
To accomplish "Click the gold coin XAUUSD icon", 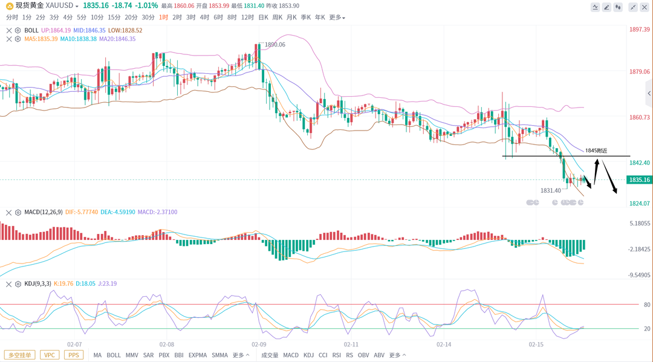I will (x=9, y=6).
